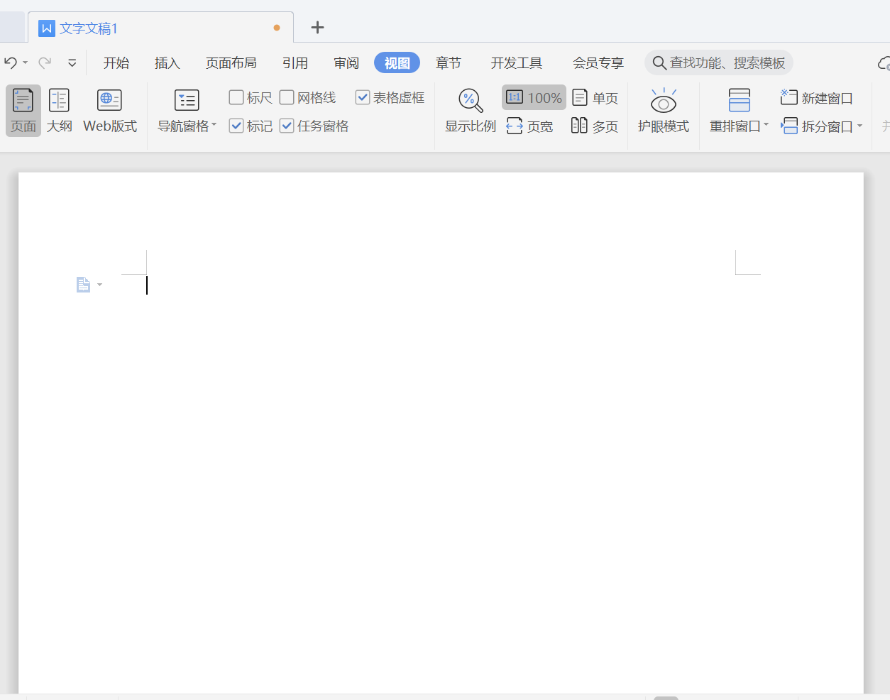This screenshot has width=890, height=700.
Task: Open the 导航窗格 dropdown
Action: pos(187,110)
